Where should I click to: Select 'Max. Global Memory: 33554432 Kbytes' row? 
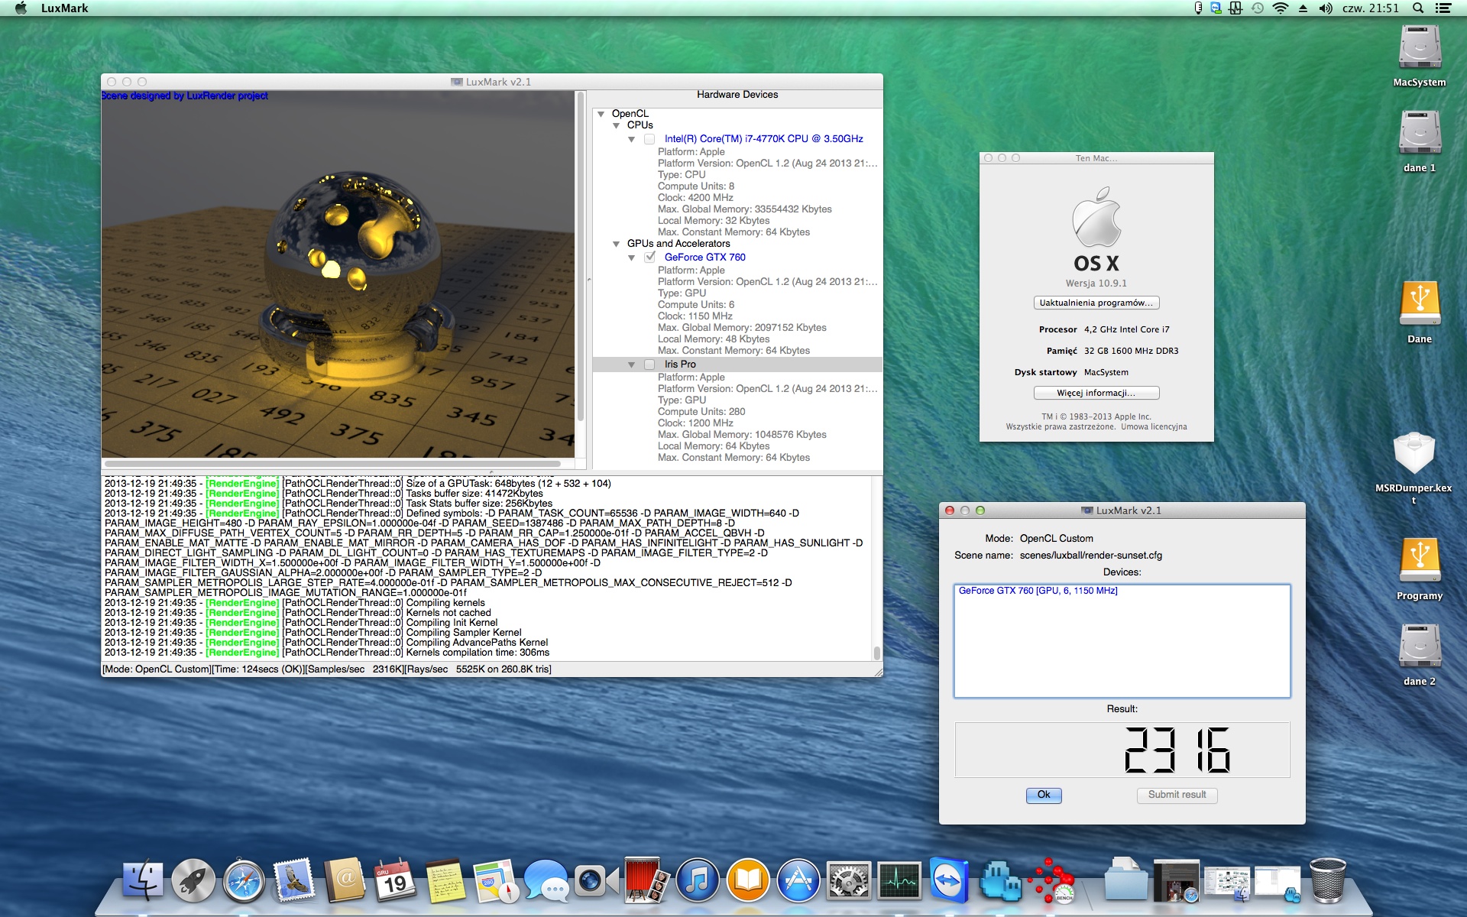point(744,209)
